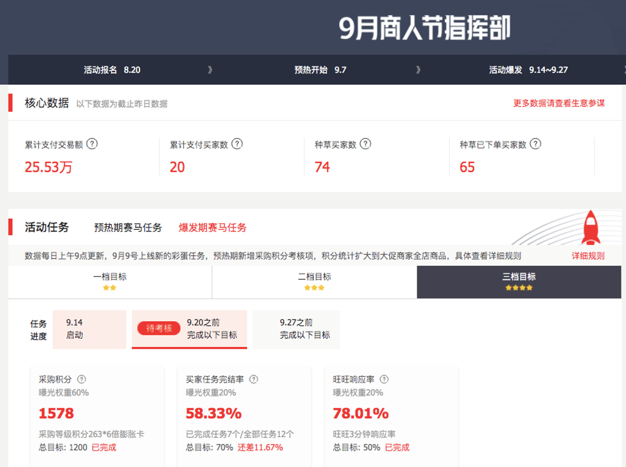Screen dimensions: 626x467
Task: Click help icon beside 累计支付交易额
Action: (x=92, y=144)
